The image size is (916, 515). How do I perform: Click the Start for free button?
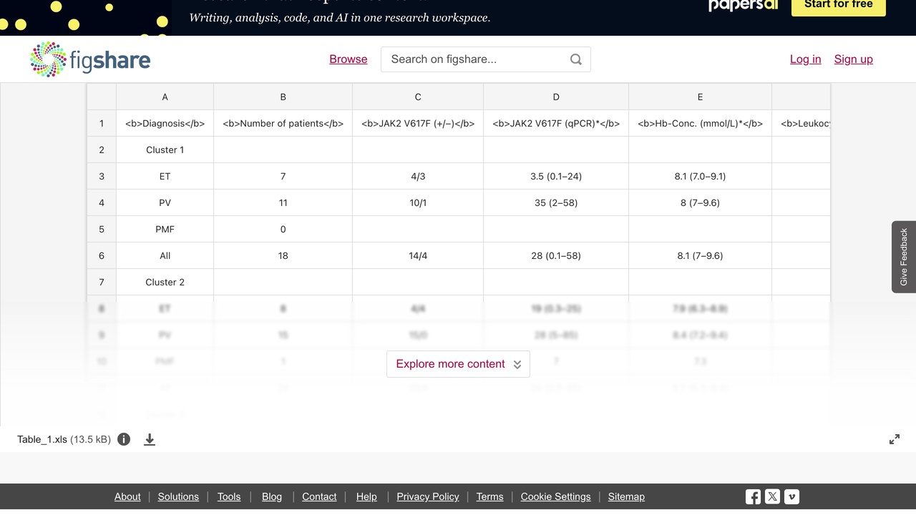(838, 6)
